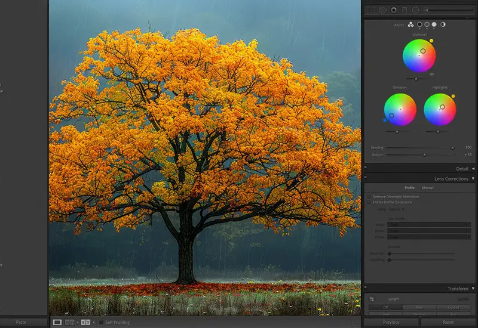The image size is (478, 328).
Task: Select the Loupe view icon in the toolbar
Action: pos(57,322)
